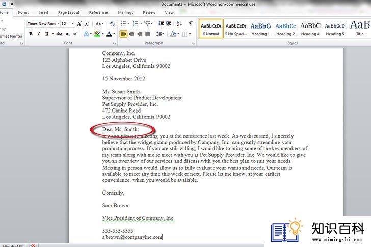Justify the paragraph text
Viewport: 371px width, 247px height.
(x=148, y=34)
